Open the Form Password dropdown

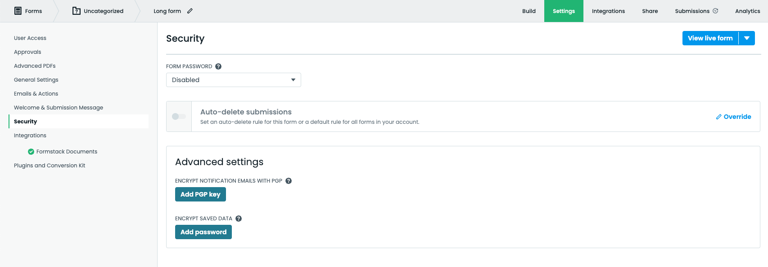click(x=233, y=80)
